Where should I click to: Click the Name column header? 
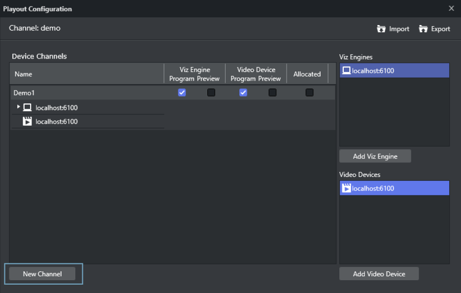[23, 74]
